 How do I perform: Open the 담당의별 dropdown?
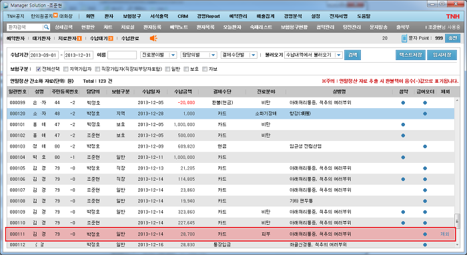(x=198, y=55)
